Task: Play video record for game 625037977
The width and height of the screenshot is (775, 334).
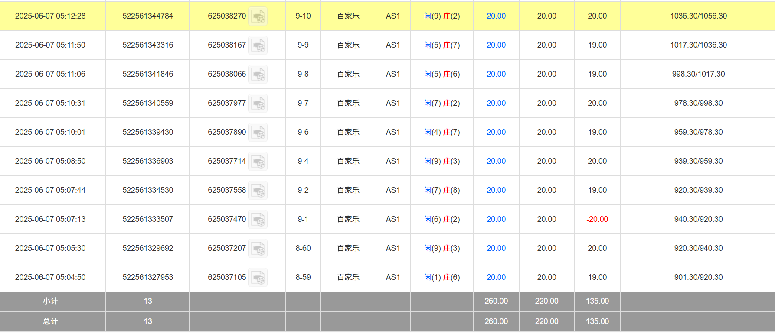Action: (258, 104)
